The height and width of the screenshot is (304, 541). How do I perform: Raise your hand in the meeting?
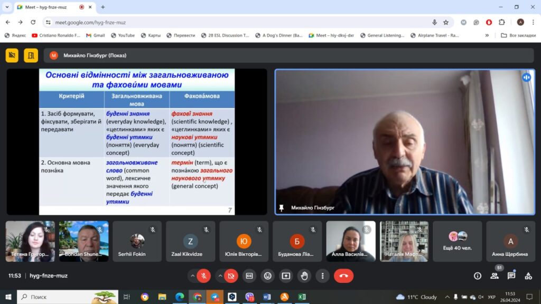pos(304,275)
